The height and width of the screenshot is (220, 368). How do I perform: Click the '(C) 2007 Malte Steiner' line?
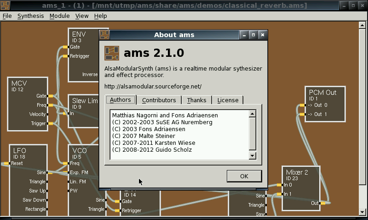point(144,136)
